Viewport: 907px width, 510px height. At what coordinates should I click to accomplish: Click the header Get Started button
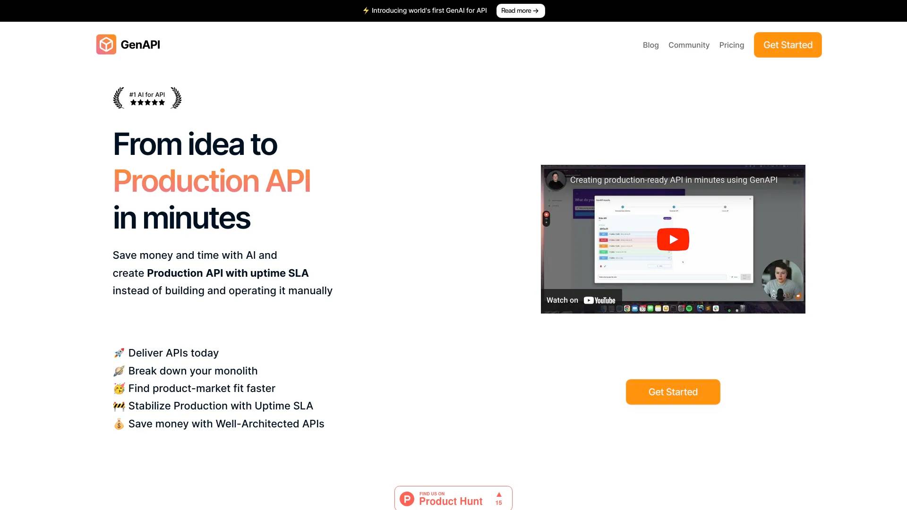click(x=787, y=44)
